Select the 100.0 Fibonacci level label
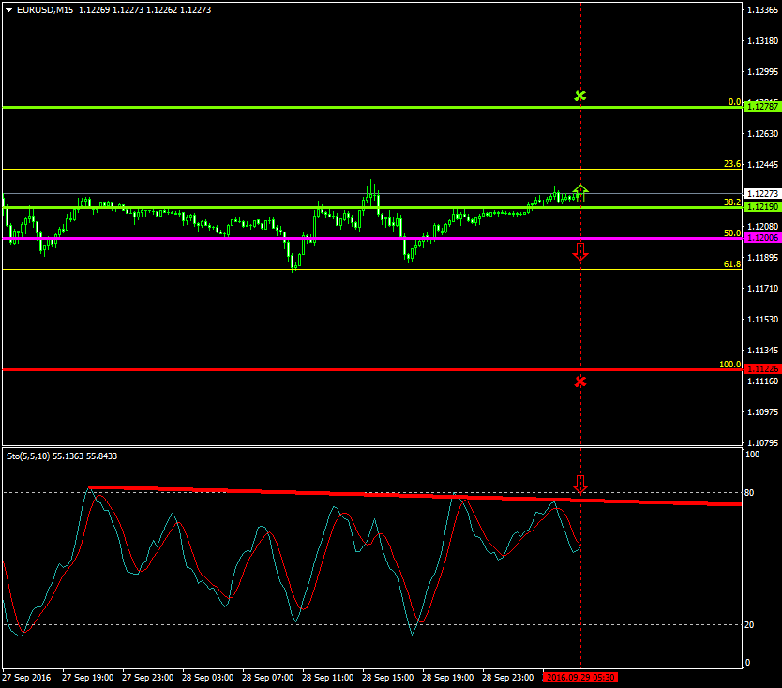 point(729,364)
